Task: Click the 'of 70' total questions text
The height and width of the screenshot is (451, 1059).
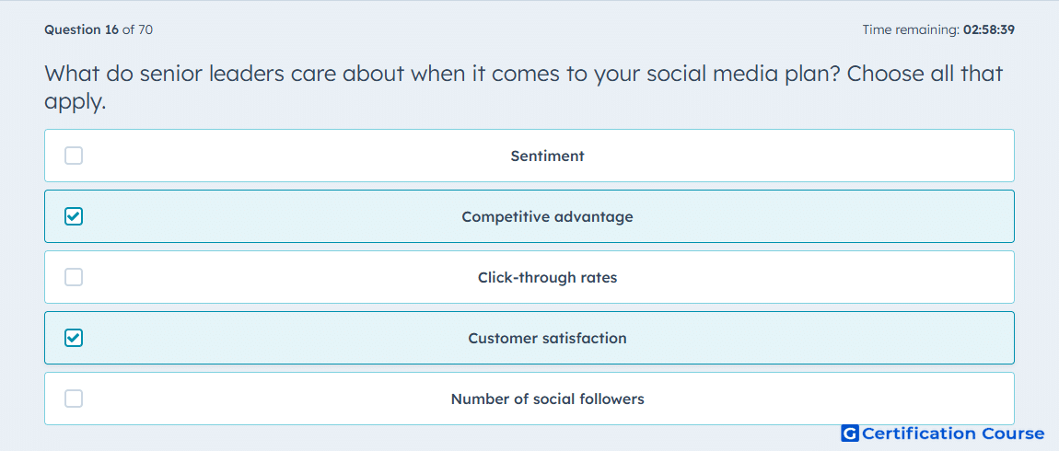Action: [x=137, y=29]
